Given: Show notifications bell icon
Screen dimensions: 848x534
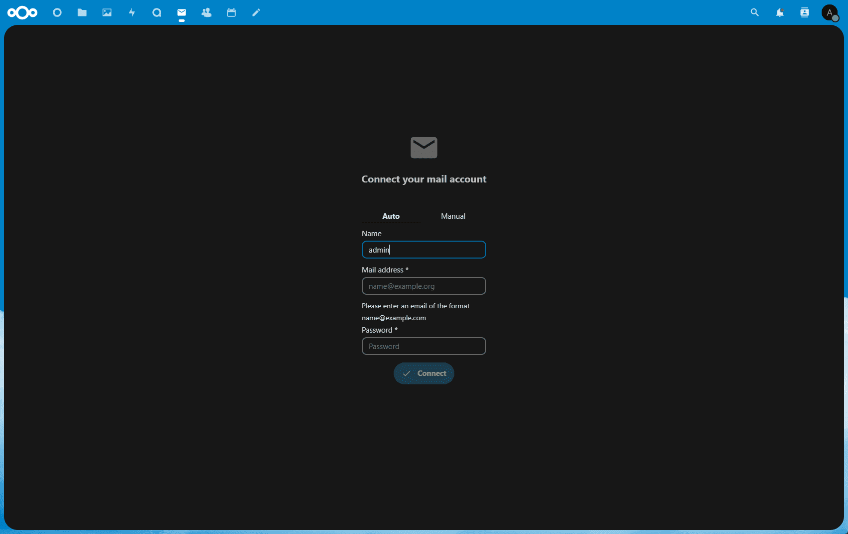Looking at the screenshot, I should 780,12.
